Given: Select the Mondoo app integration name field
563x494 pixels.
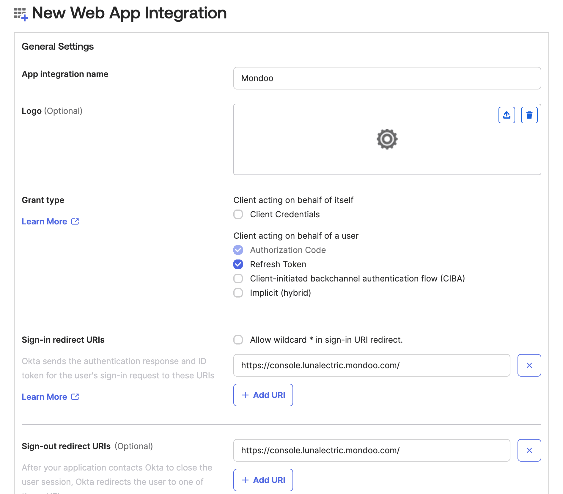Looking at the screenshot, I should click(387, 78).
